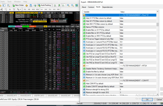Select the Fibonacci/channel drawing tool icon

(6, 9)
